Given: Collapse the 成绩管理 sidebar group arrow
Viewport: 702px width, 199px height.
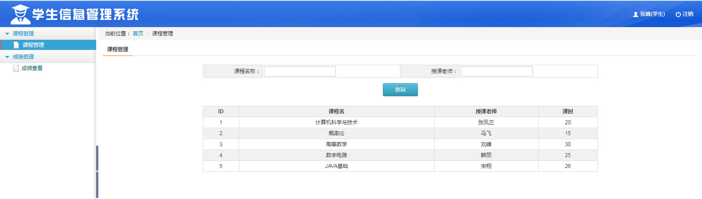Looking at the screenshot, I should [7, 57].
